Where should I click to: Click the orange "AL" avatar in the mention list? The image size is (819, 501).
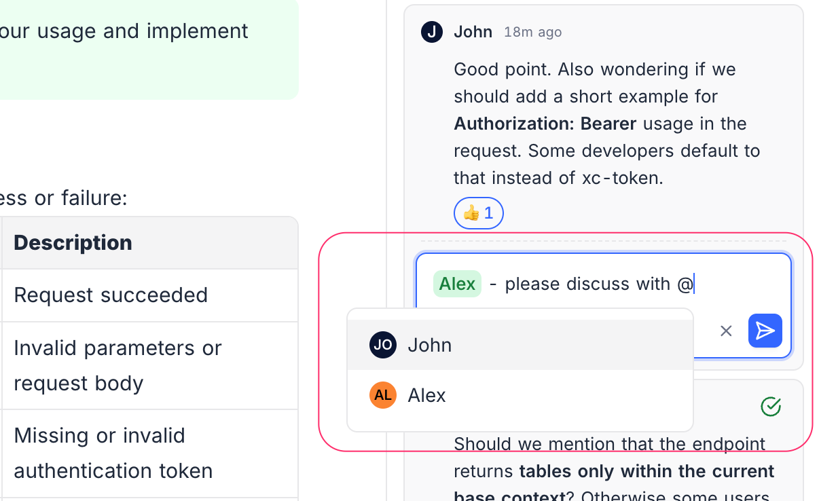(x=382, y=395)
